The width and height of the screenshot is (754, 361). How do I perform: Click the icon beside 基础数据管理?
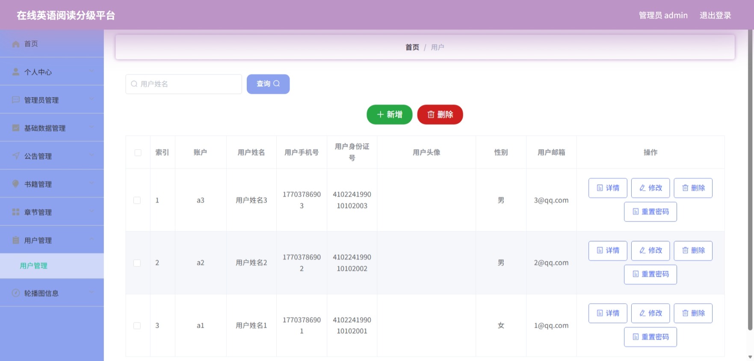(x=16, y=128)
